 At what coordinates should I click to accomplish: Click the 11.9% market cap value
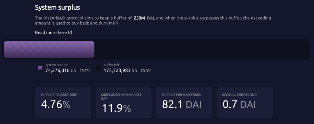(x=116, y=108)
